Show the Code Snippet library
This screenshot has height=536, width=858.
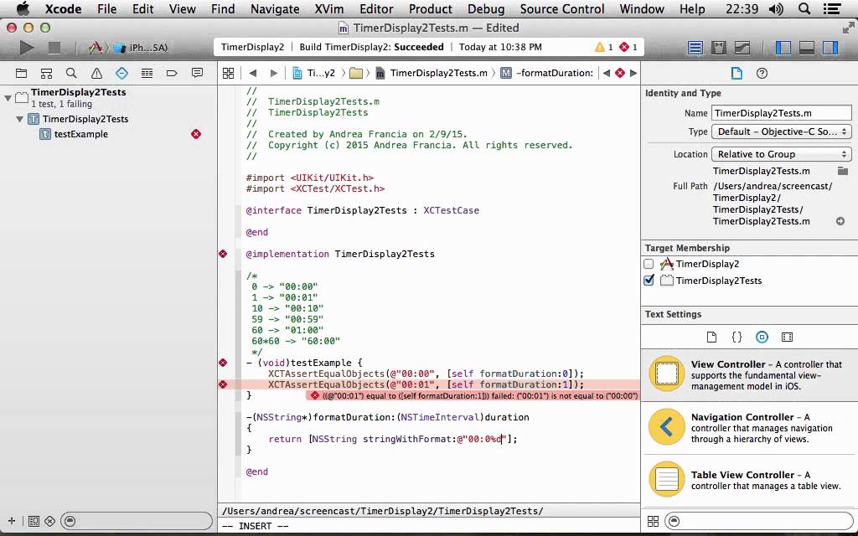[737, 337]
